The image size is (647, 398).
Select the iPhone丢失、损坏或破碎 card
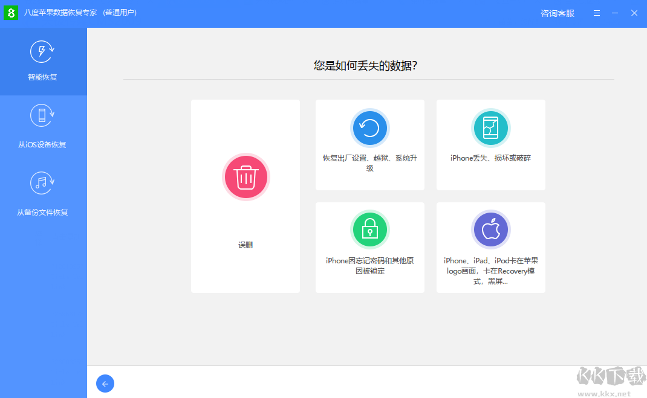[490, 145]
